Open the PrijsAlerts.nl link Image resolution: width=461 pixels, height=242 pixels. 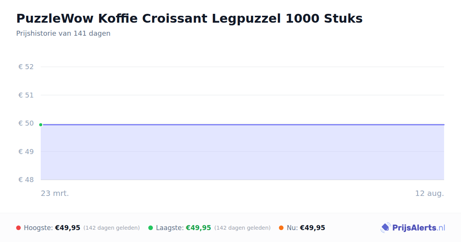(x=419, y=228)
